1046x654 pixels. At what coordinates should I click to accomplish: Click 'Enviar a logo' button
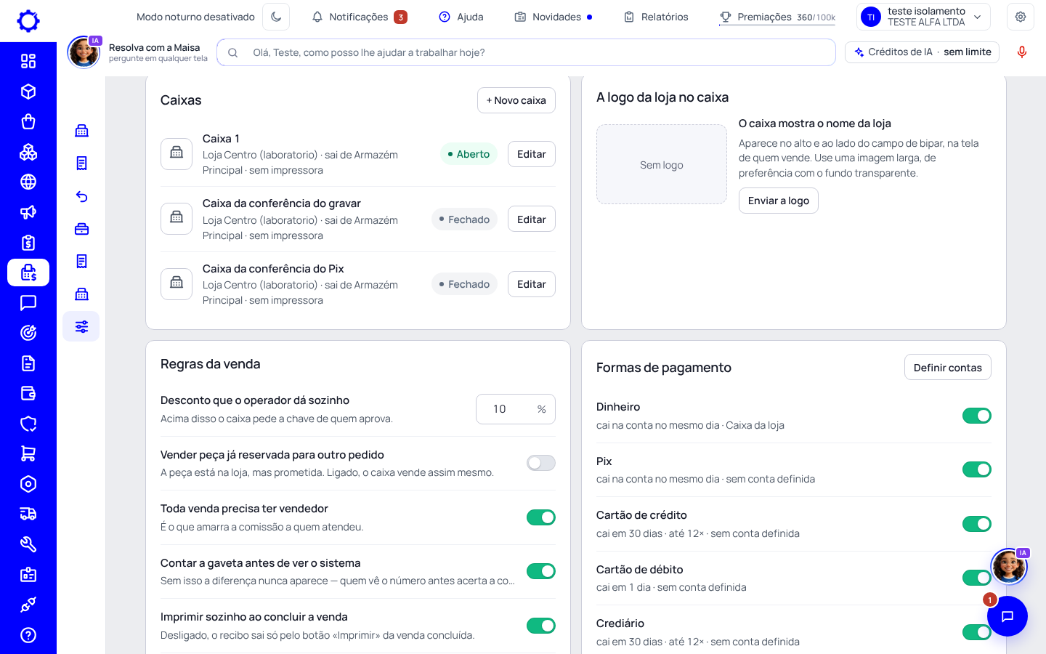point(779,201)
